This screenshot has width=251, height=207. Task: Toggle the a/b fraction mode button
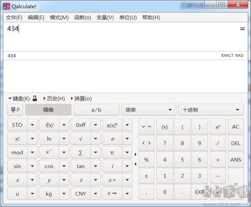[x=96, y=110]
